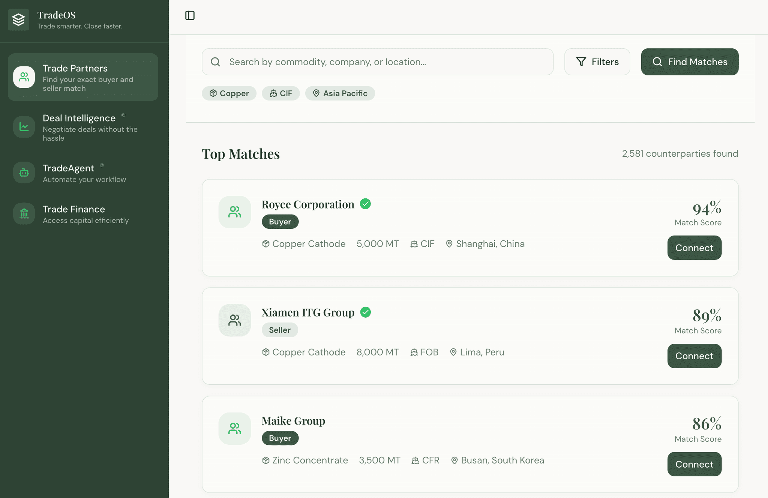Viewport: 768px width, 498px height.
Task: Click search field for commodity or company
Action: (x=377, y=62)
